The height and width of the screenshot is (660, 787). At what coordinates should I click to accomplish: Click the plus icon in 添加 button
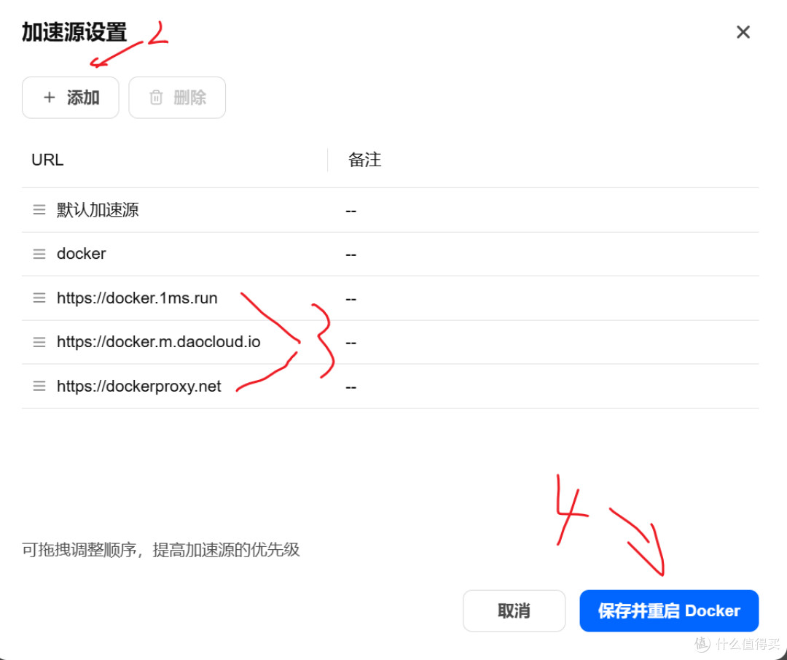[50, 97]
